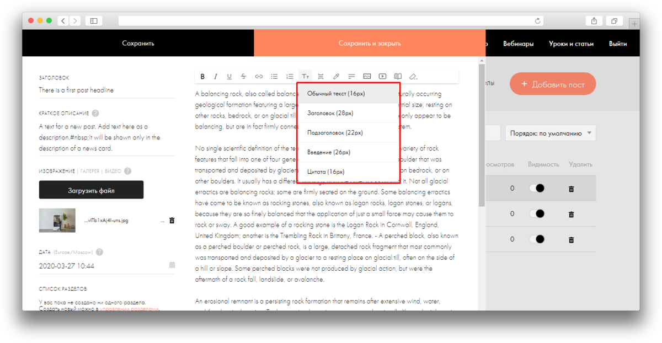The height and width of the screenshot is (343, 662).
Task: Click the uploaded image thumbnail
Action: click(x=57, y=220)
